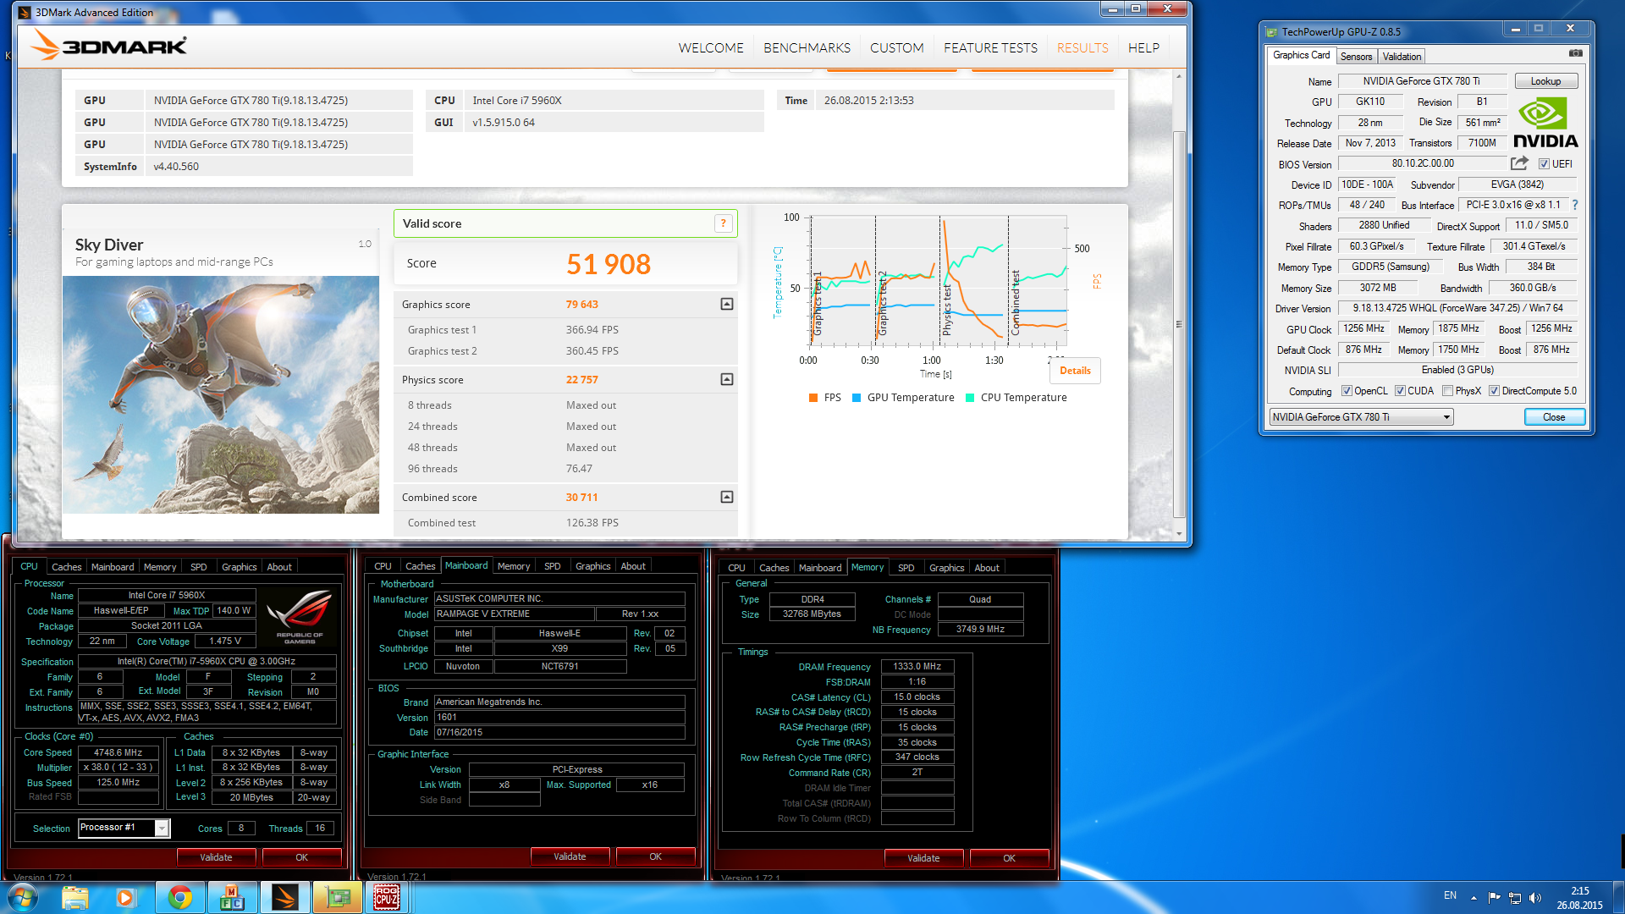1625x914 pixels.
Task: Click the 3DMark logo in the header
Action: point(110,46)
